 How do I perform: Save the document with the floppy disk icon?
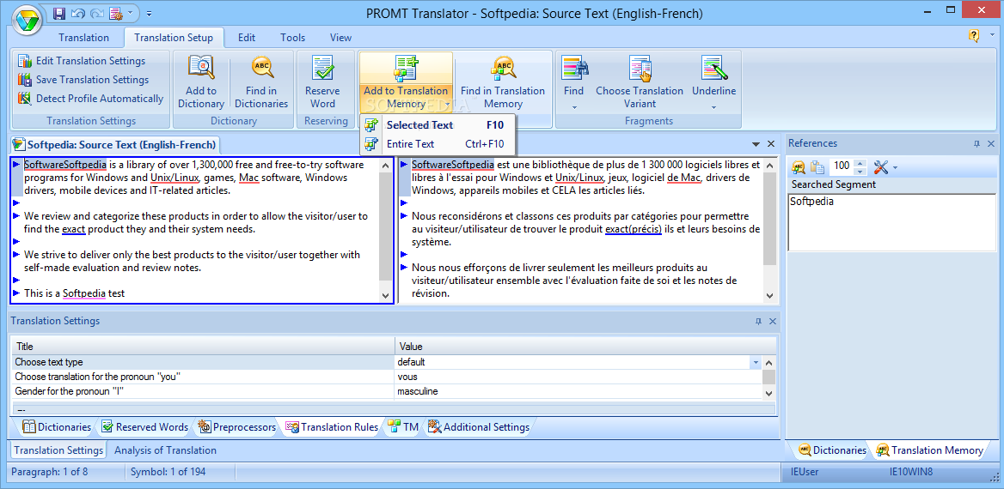(59, 13)
